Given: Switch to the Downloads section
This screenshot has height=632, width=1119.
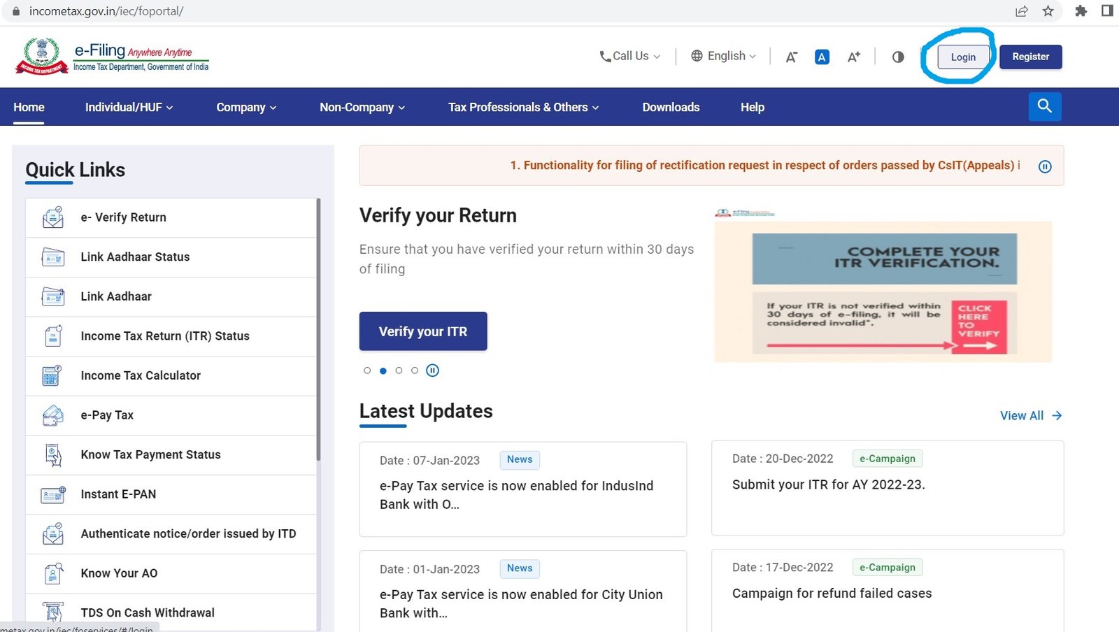Looking at the screenshot, I should pos(670,107).
